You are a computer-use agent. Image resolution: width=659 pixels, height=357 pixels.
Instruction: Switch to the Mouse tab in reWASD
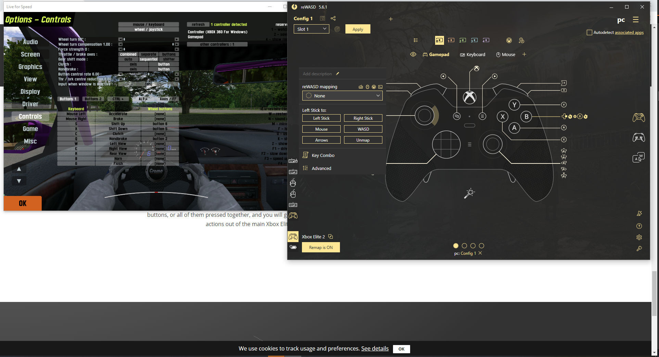[x=506, y=54]
